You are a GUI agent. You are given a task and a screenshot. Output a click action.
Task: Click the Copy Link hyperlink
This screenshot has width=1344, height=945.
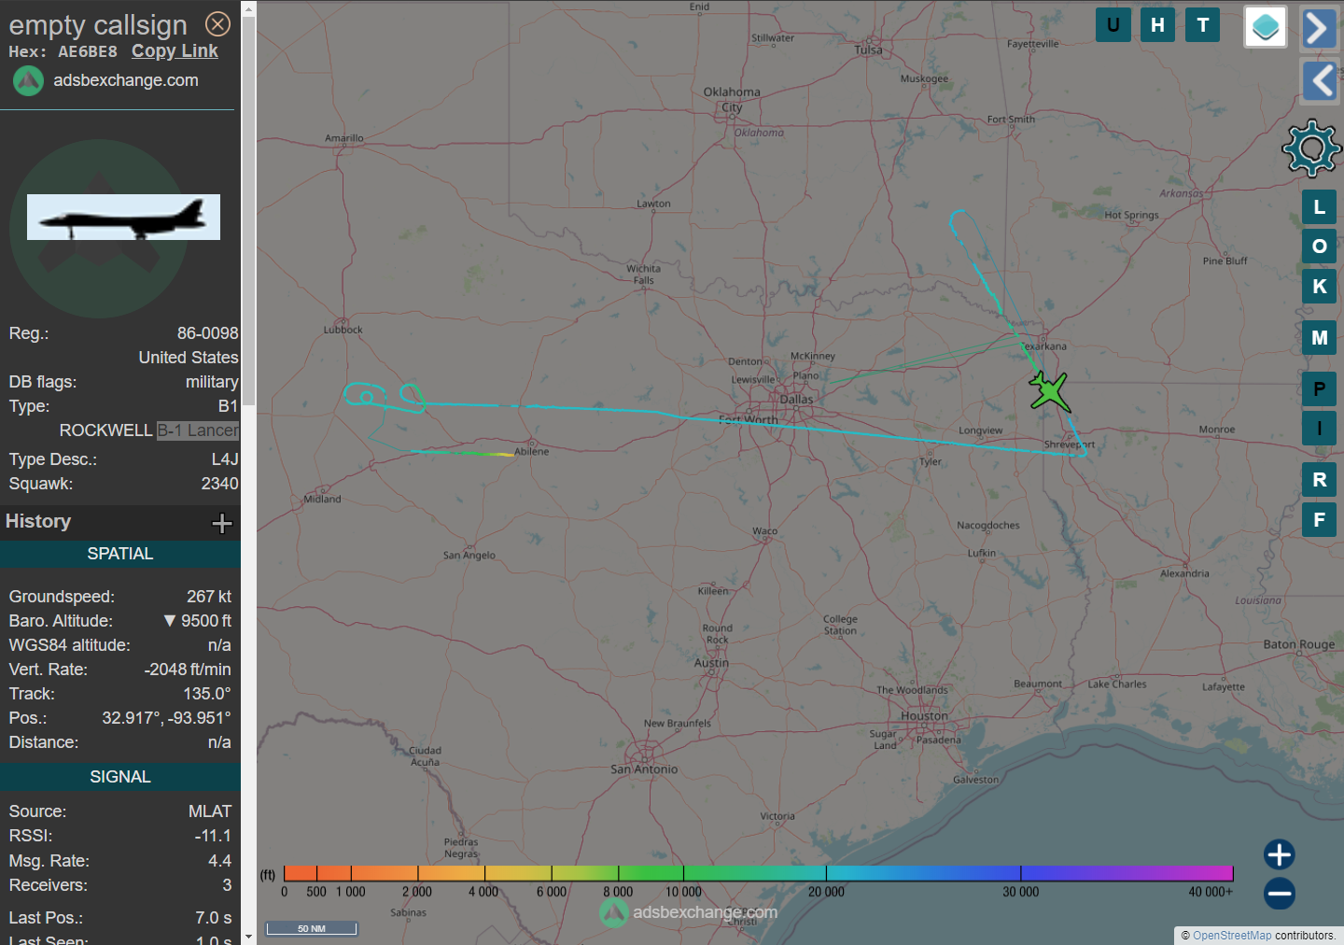click(x=175, y=51)
